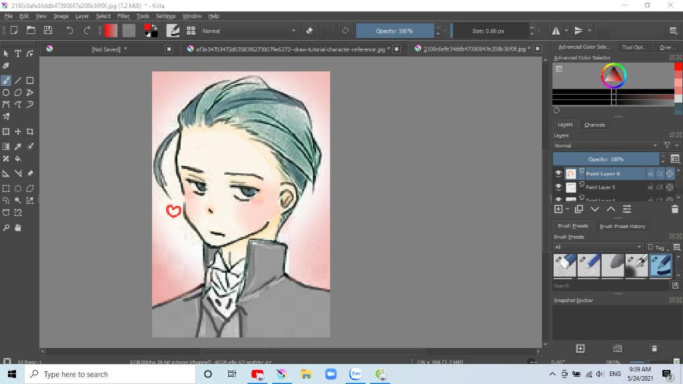Save the document using toolbar icon

coord(48,31)
